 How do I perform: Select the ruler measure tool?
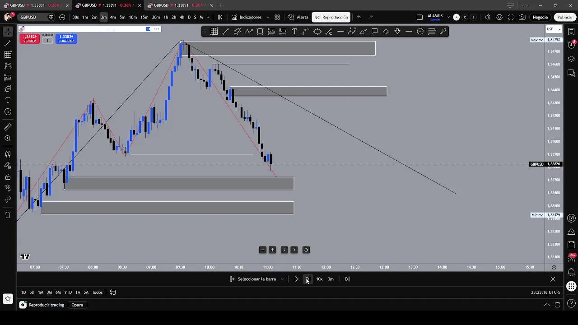pyautogui.click(x=8, y=127)
